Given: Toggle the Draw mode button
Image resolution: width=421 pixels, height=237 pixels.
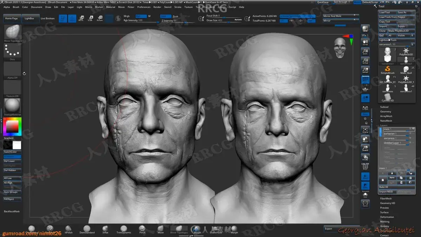Looking at the screenshot, I should pos(72,18).
